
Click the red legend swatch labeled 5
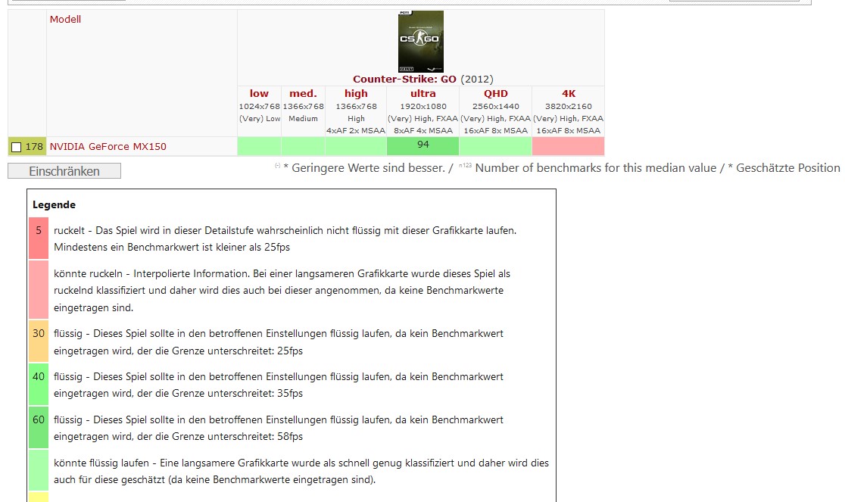(39, 238)
